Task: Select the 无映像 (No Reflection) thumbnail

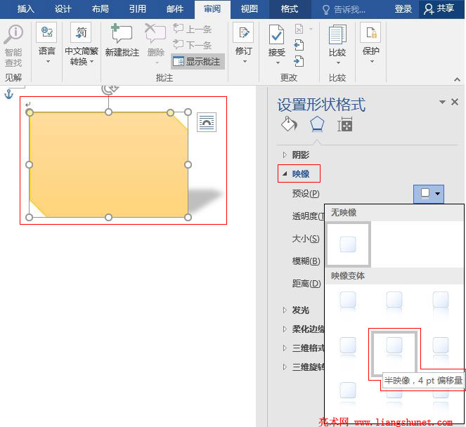Action: [348, 244]
